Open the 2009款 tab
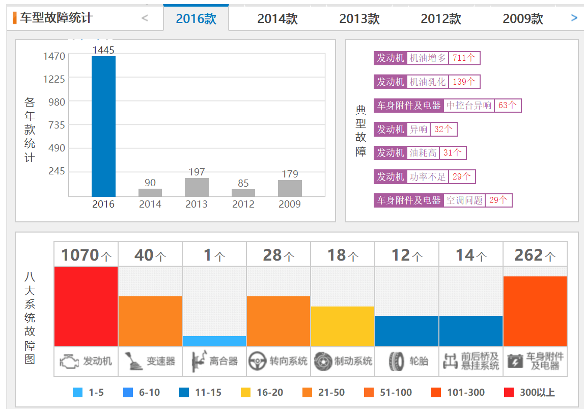The width and height of the screenshot is (584, 409). tap(523, 19)
